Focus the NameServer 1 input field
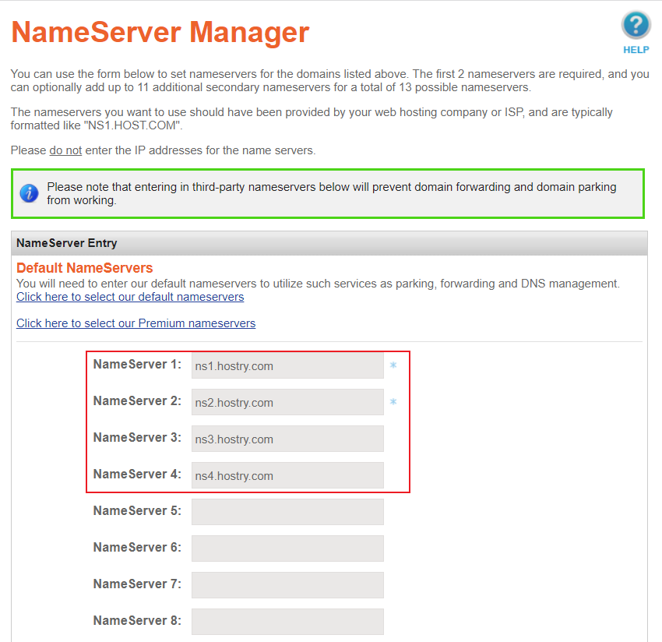This screenshot has height=642, width=662. pyautogui.click(x=287, y=365)
